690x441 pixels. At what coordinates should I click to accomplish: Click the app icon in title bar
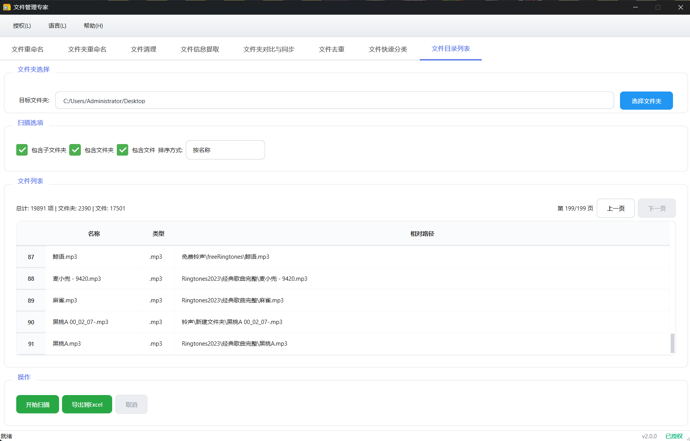point(7,7)
